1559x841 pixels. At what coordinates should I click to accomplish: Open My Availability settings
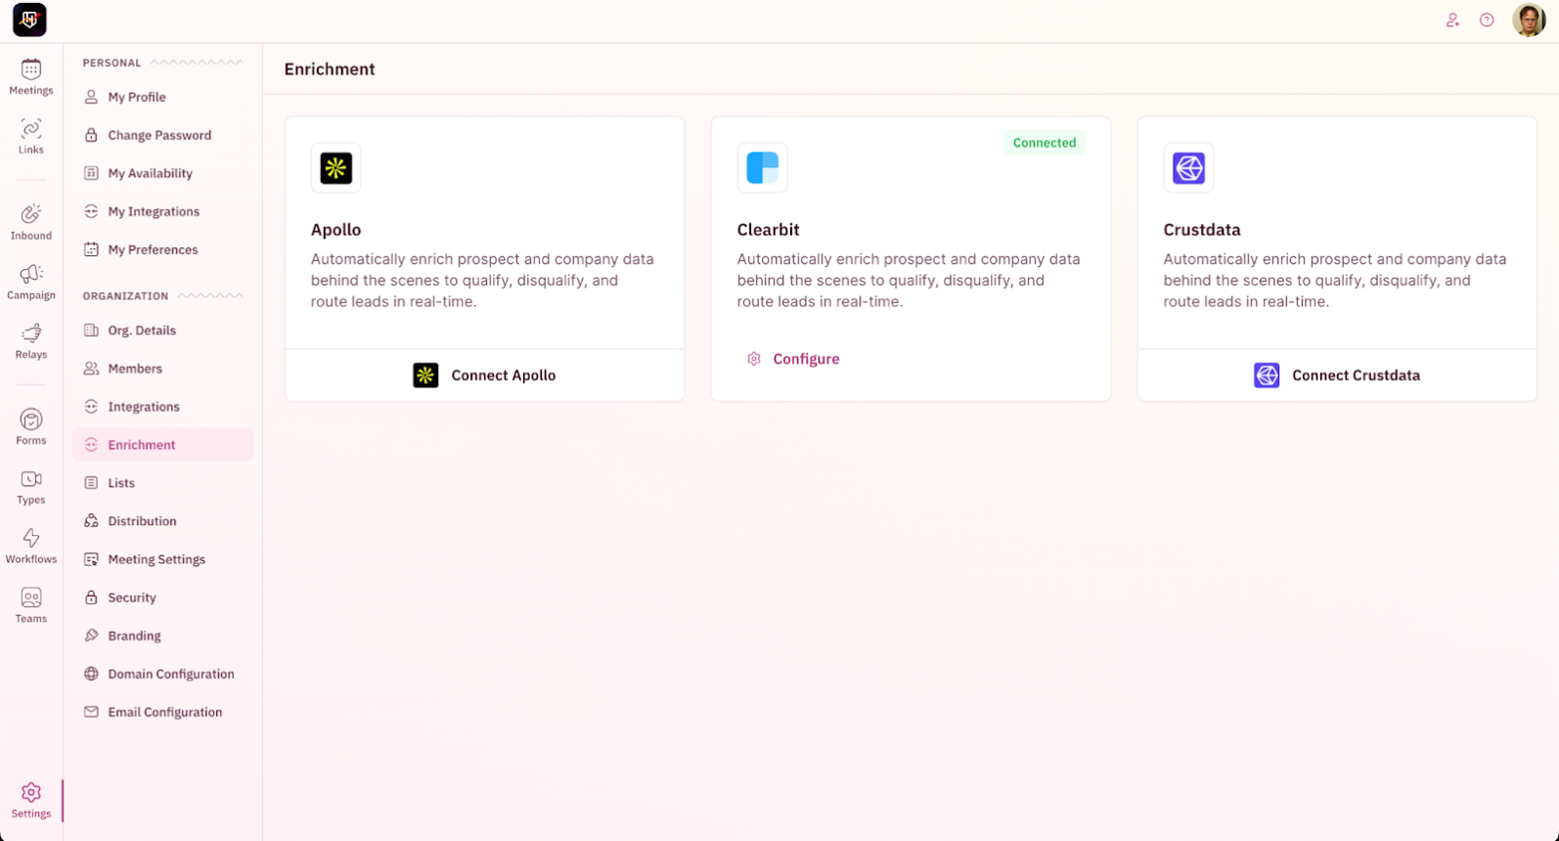[162, 173]
